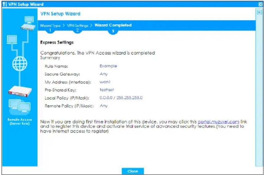This screenshot has height=175, width=264.
Task: Click the 'Express Settings' heading
Action: 57,42
